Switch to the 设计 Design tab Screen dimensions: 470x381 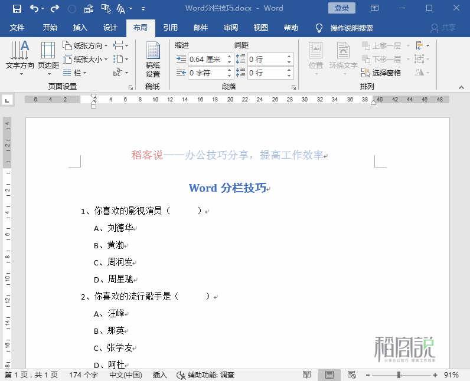[x=110, y=28]
